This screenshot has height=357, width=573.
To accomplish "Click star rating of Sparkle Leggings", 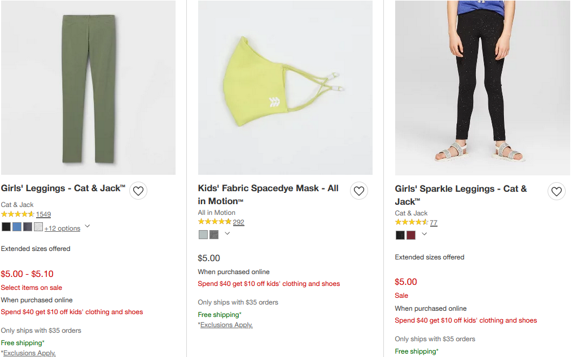I will point(412,223).
